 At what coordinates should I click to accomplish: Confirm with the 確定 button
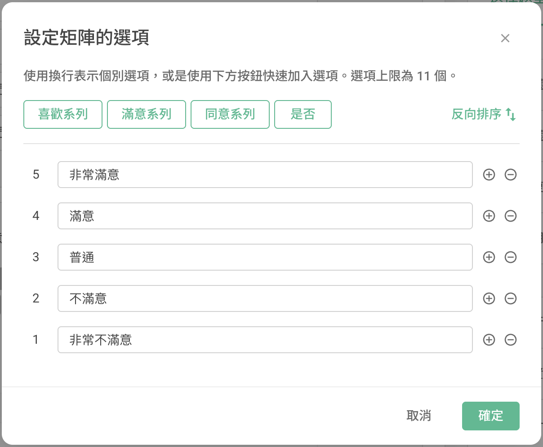pos(490,416)
